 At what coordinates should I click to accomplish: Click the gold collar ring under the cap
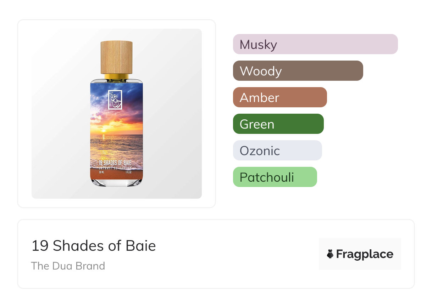[116, 76]
